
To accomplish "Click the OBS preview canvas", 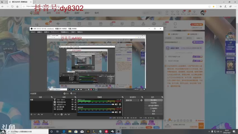I will [x=96, y=63].
